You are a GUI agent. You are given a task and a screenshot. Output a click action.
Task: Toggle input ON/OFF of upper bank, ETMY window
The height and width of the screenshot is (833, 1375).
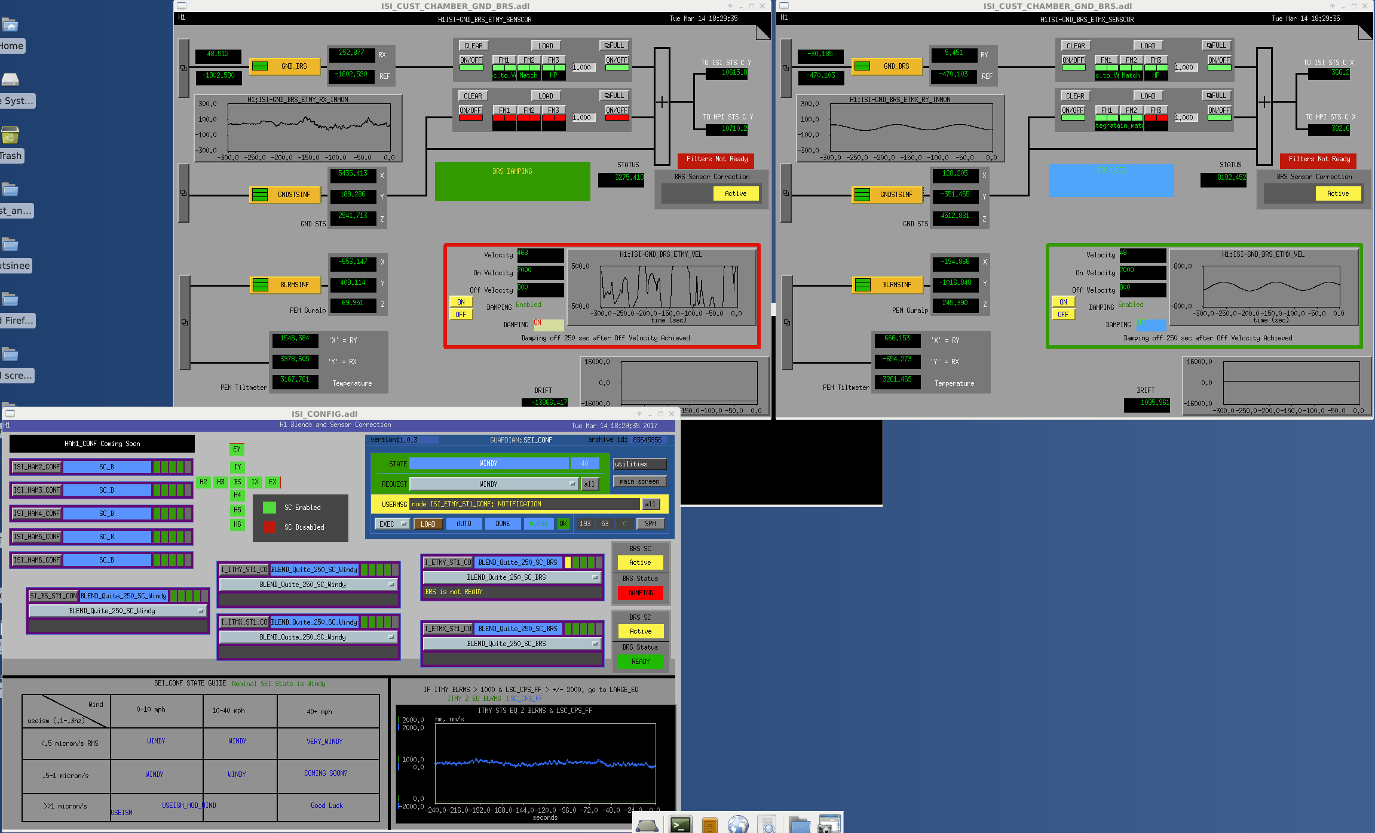471,60
